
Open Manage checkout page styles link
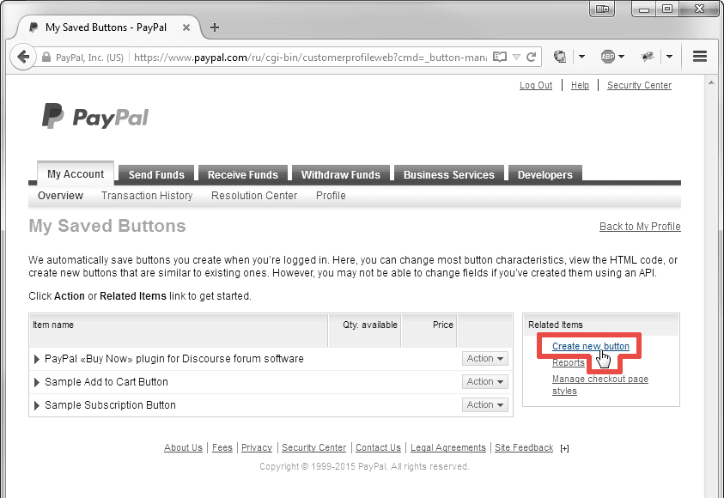click(599, 385)
